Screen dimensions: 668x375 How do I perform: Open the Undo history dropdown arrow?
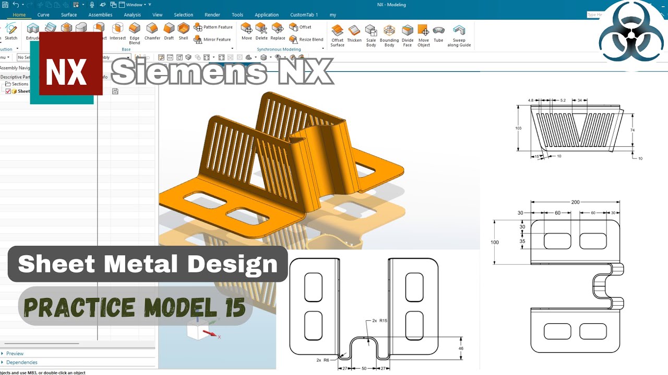(22, 5)
